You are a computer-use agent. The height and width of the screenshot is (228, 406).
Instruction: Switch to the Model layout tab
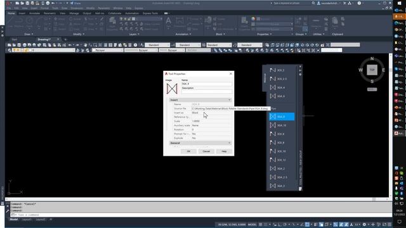[x=14, y=220]
